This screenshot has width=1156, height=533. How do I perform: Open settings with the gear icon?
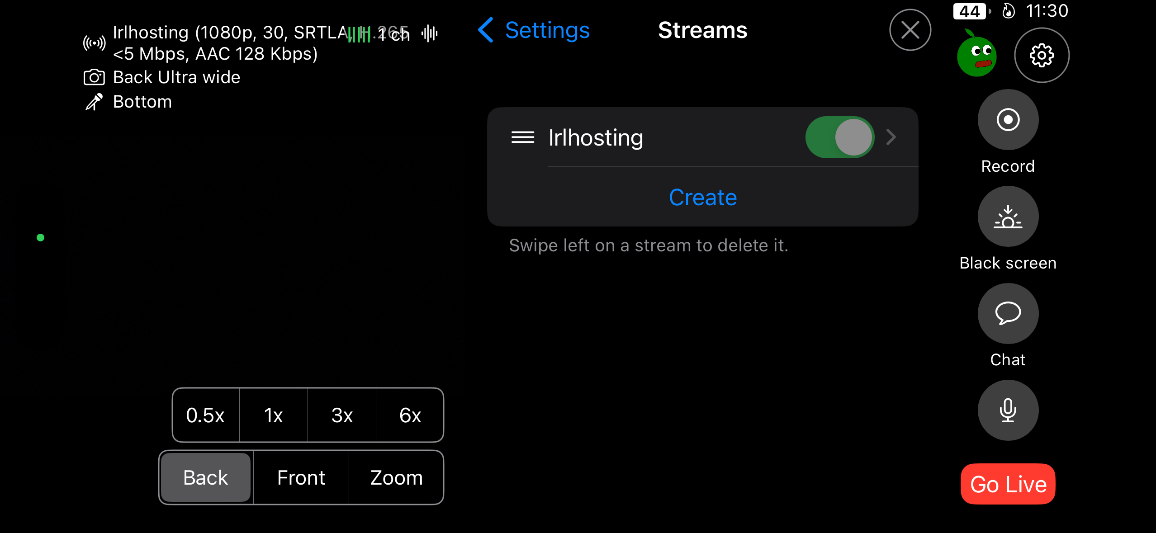(x=1042, y=55)
